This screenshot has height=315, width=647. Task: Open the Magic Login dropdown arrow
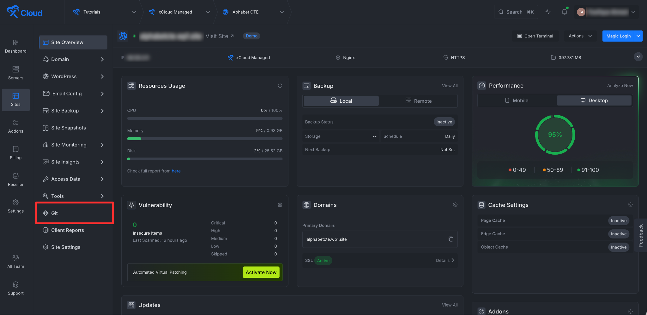tap(638, 36)
